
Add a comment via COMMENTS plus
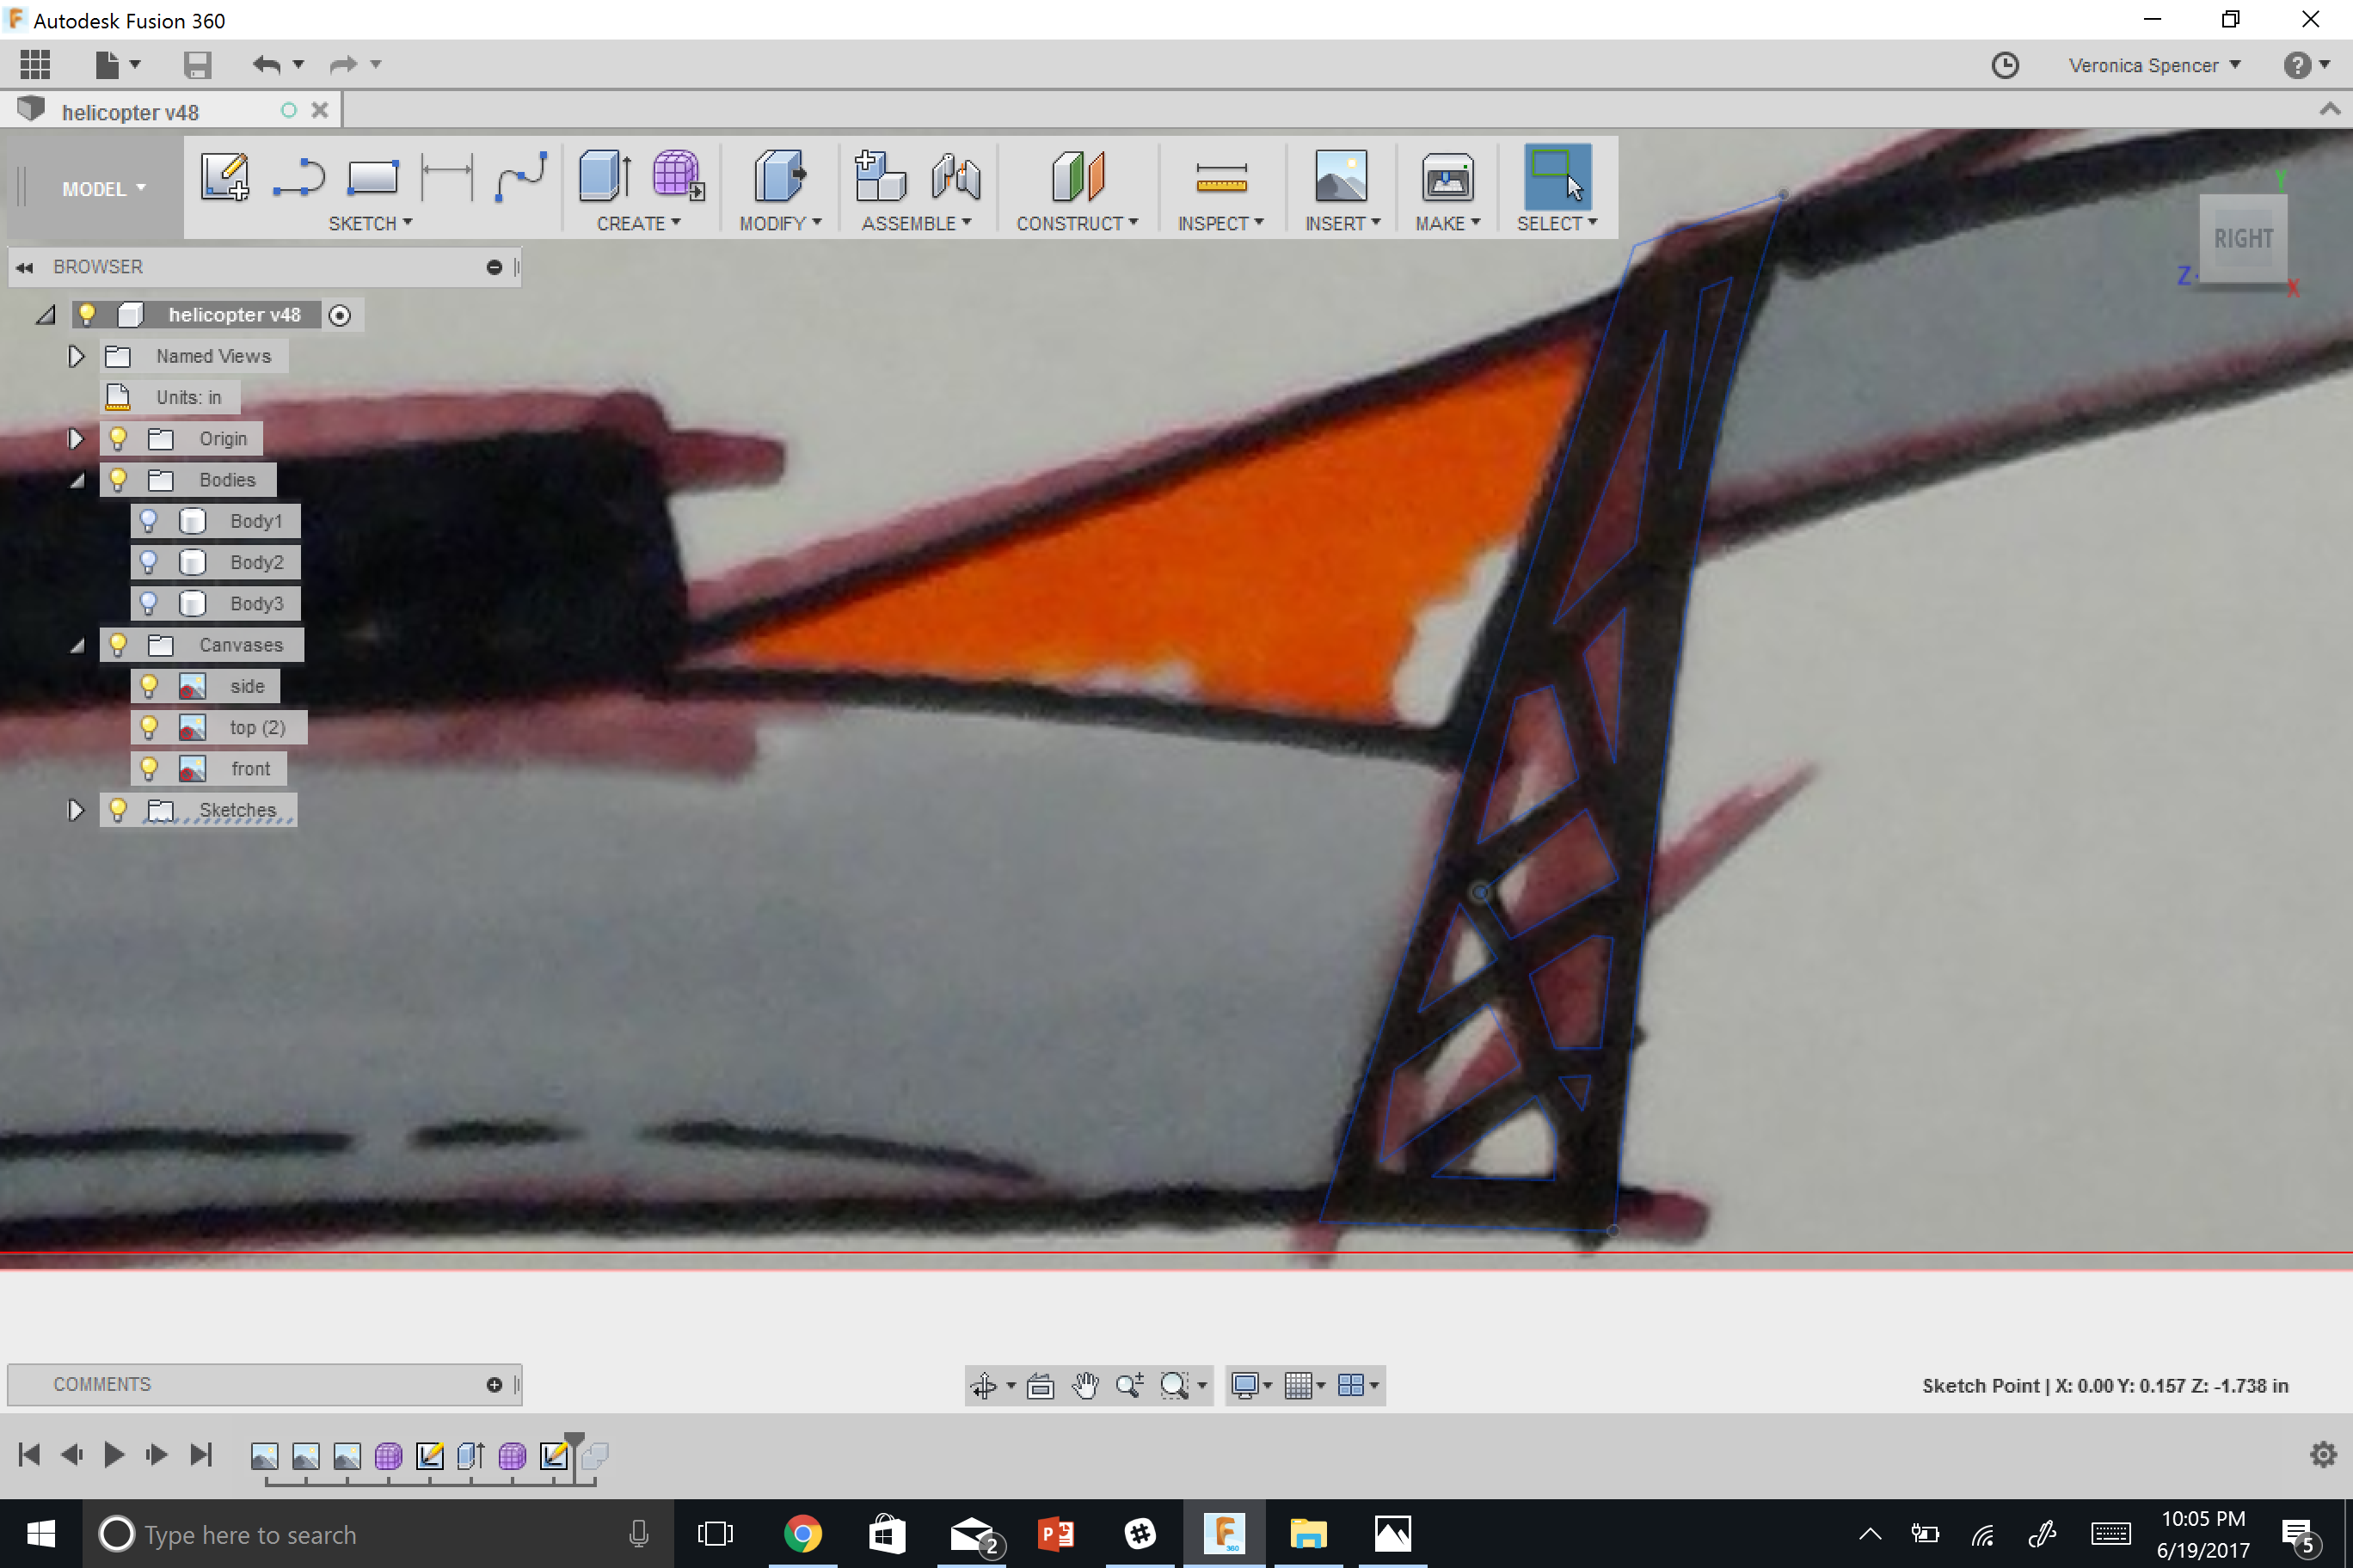(495, 1385)
